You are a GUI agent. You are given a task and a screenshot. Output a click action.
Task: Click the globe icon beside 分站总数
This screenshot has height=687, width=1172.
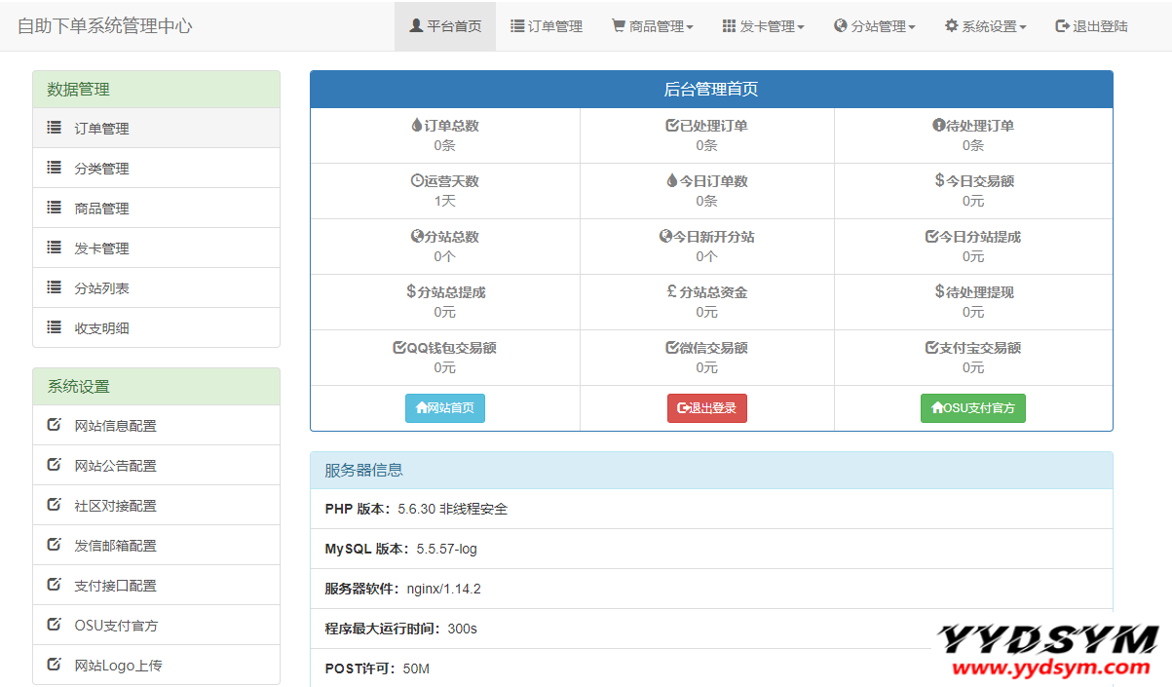(417, 237)
